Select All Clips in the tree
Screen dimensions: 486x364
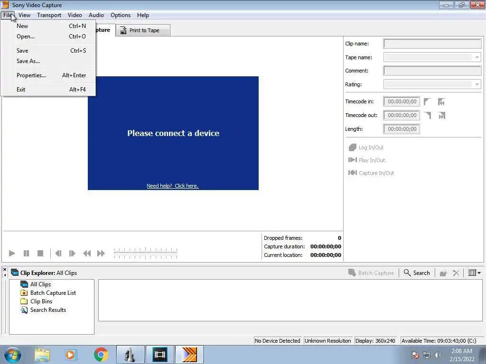pos(40,284)
